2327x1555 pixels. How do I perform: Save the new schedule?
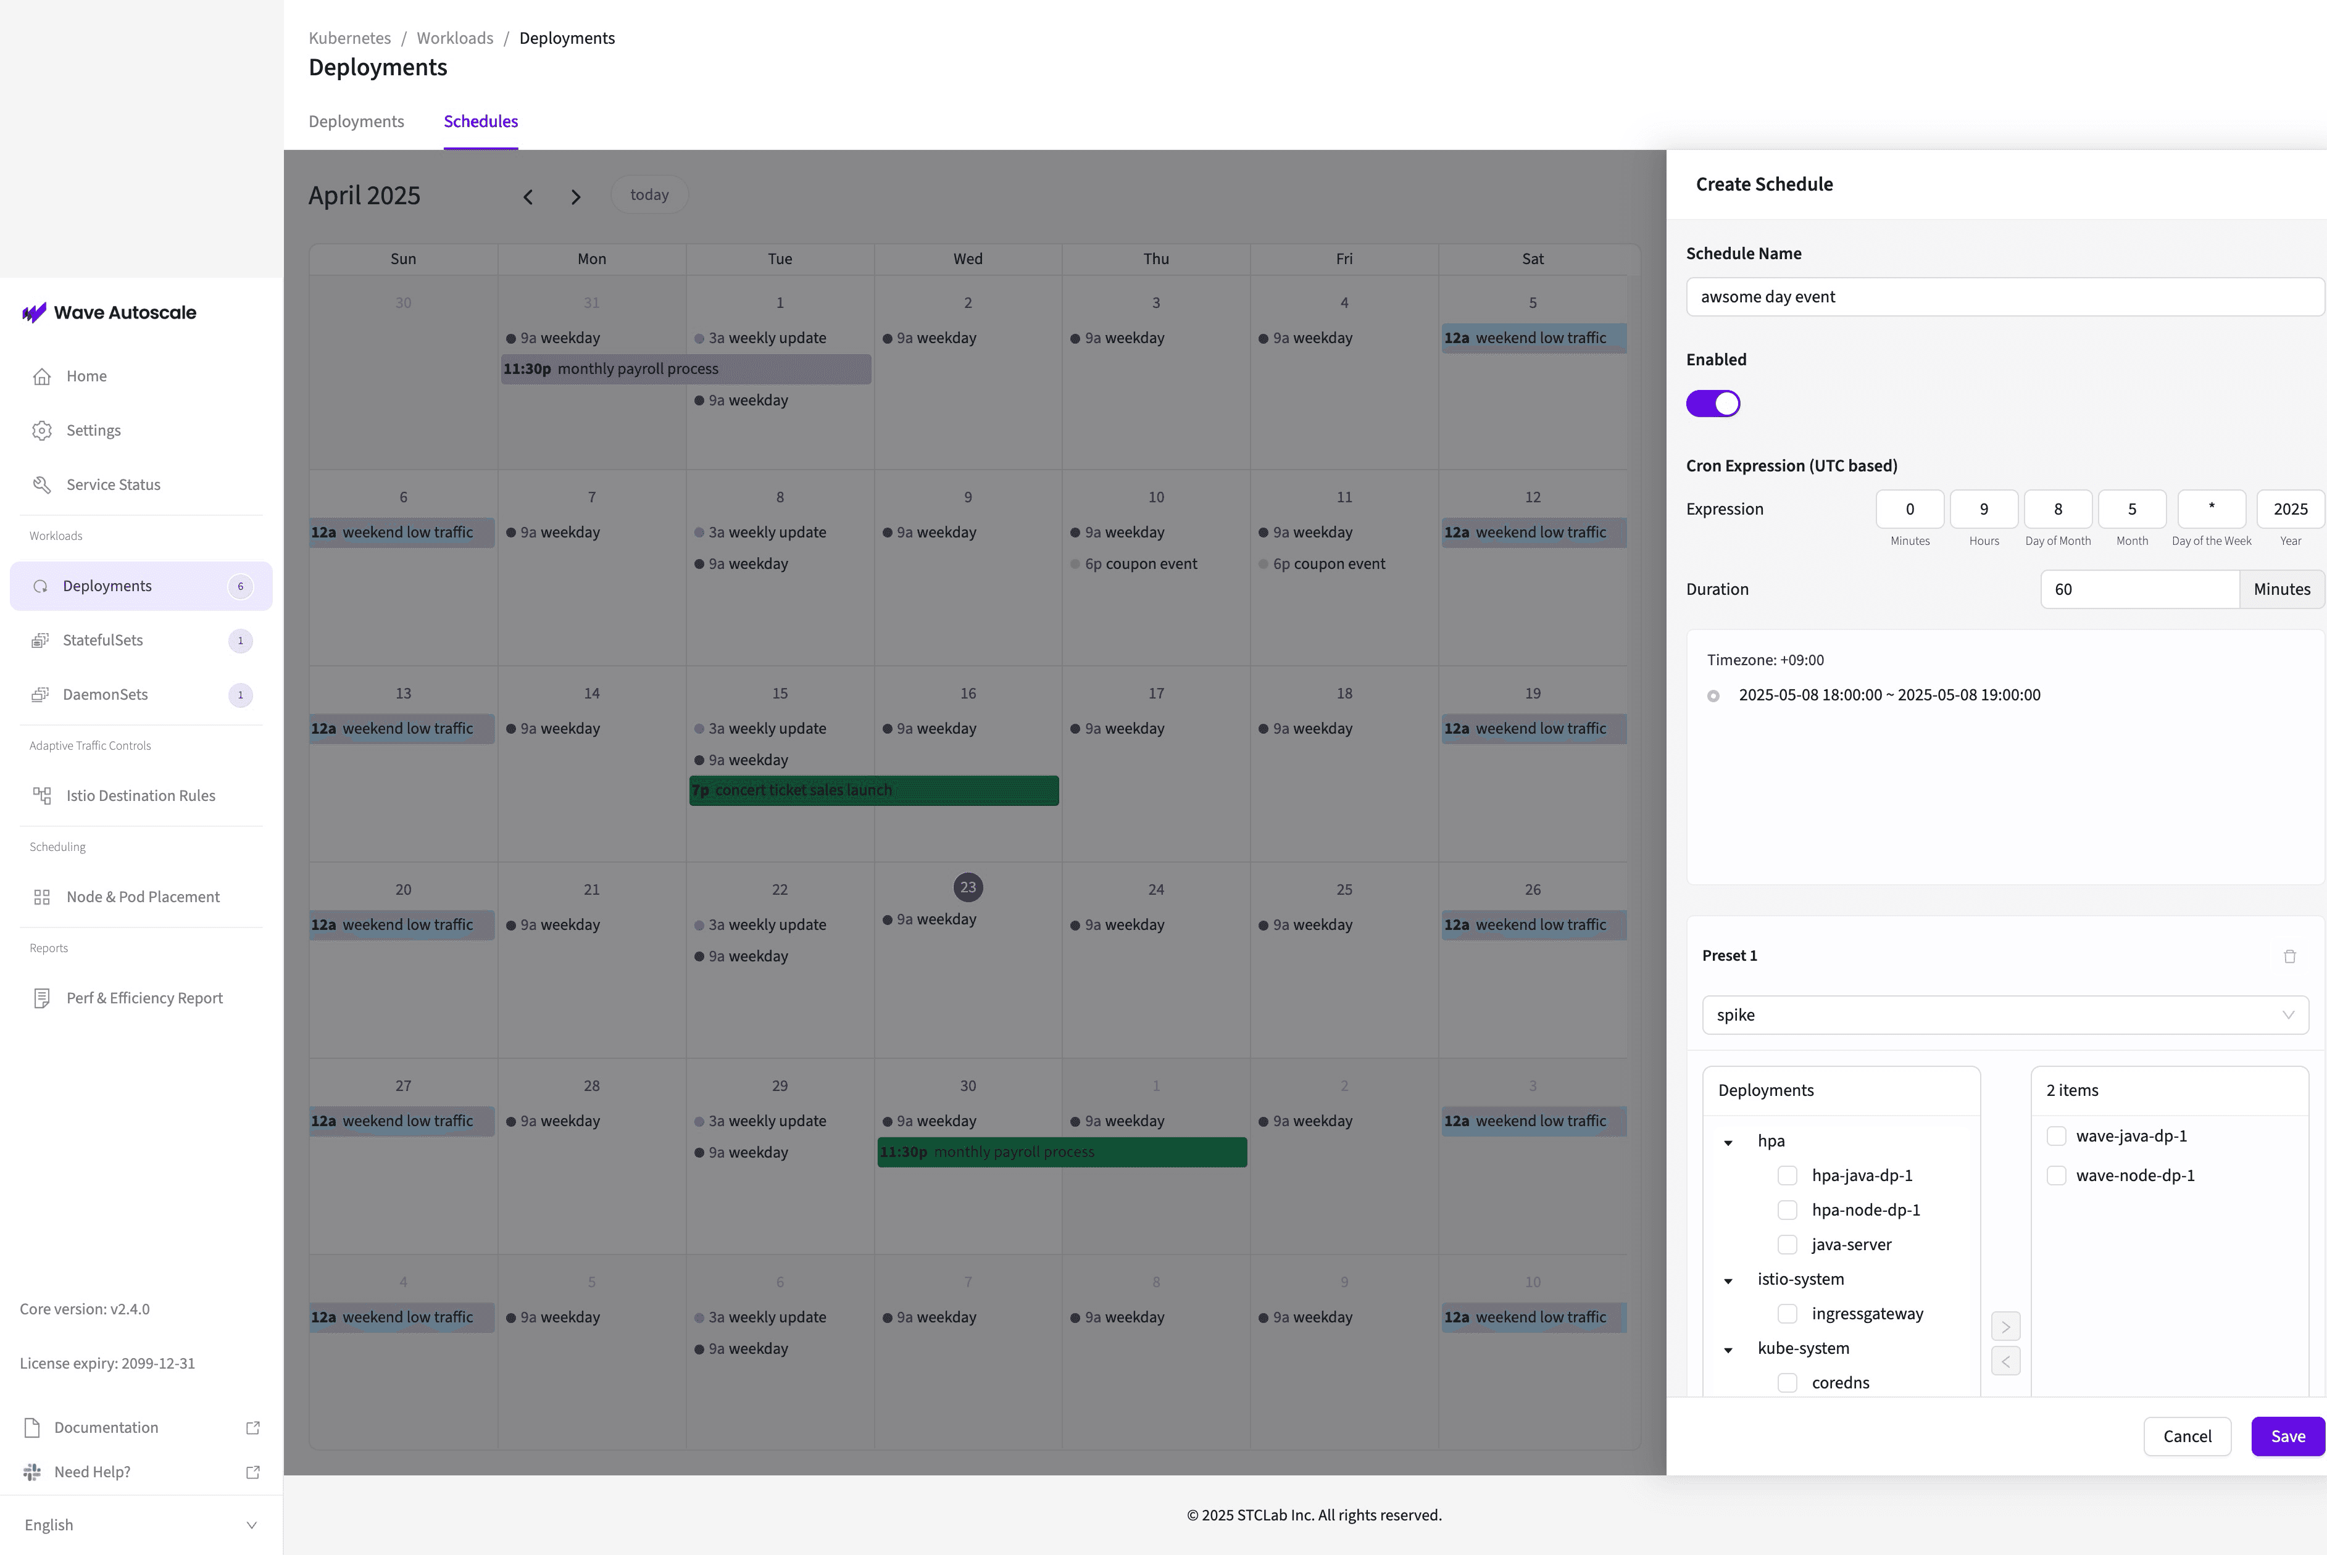pyautogui.click(x=2288, y=1436)
